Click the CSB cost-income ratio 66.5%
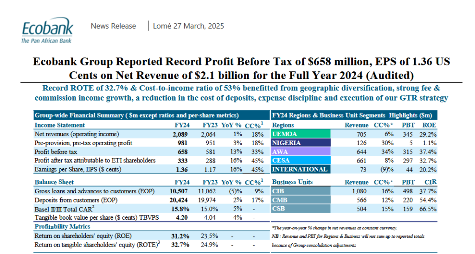 (x=428, y=209)
